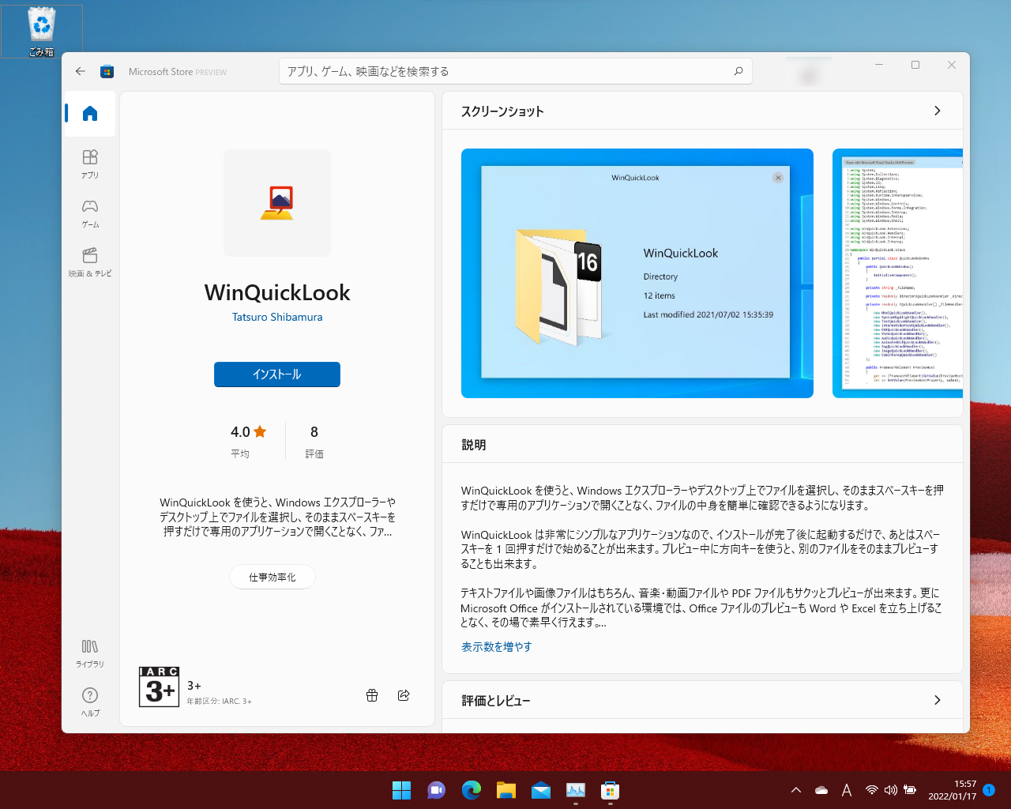The width and height of the screenshot is (1011, 809).
Task: Open Microsoft Store from the taskbar
Action: (610, 789)
